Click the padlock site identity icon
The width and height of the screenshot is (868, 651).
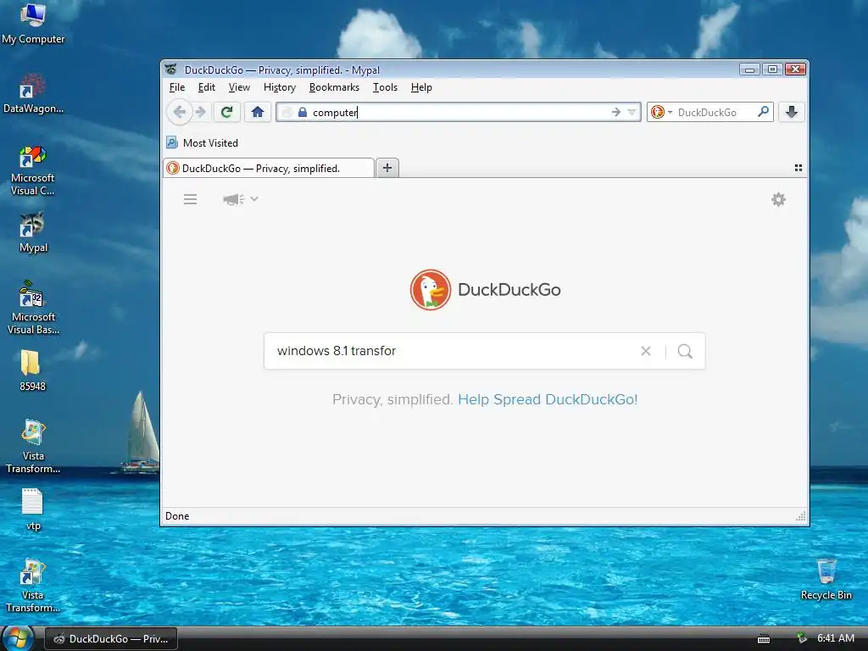[x=303, y=113]
